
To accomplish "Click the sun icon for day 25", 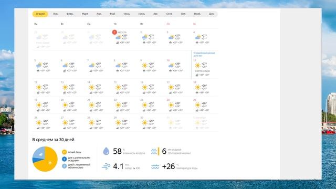I will [197, 105].
